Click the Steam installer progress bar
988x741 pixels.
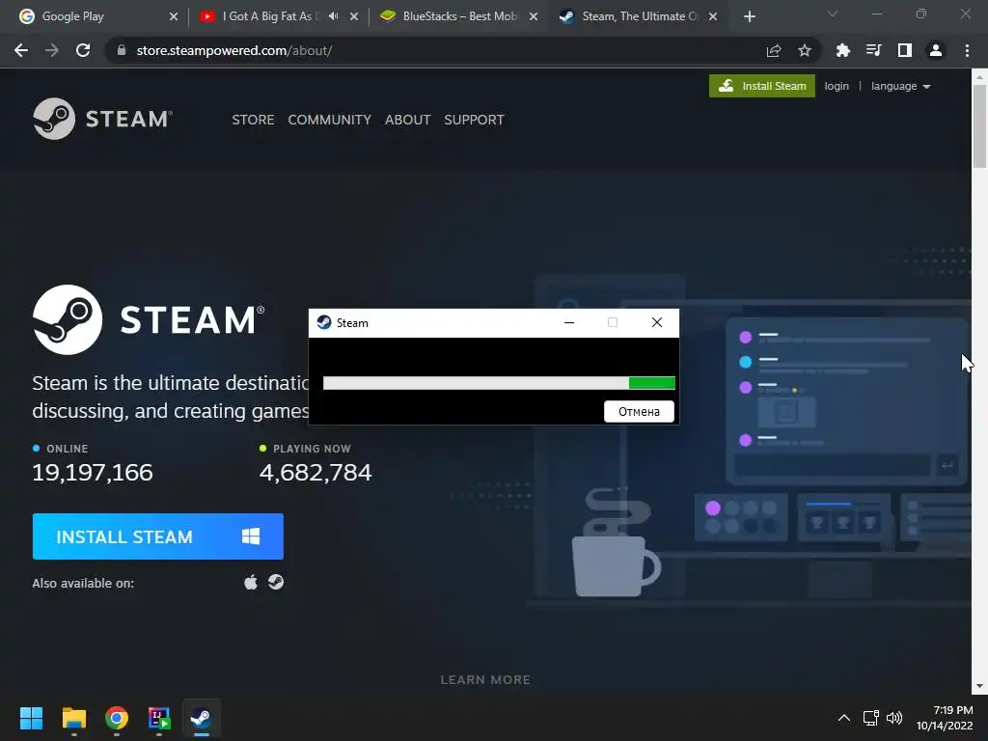[499, 382]
